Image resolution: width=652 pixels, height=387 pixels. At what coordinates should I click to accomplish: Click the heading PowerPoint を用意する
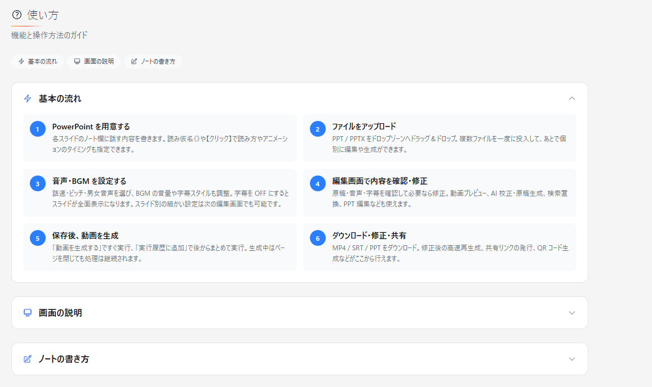click(91, 127)
